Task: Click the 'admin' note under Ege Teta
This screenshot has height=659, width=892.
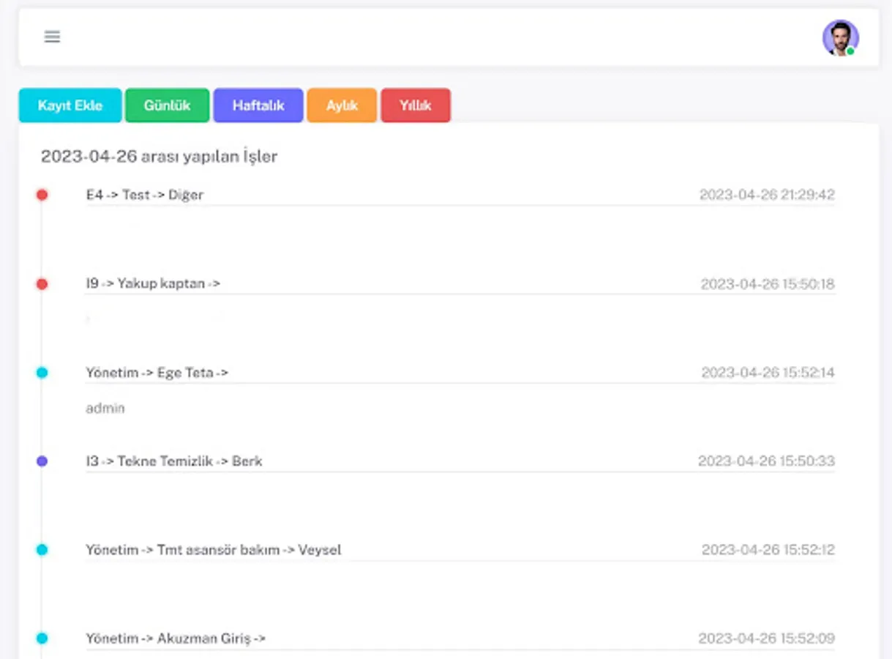Action: 105,409
